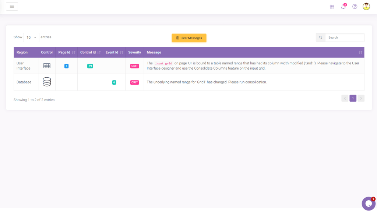This screenshot has width=377, height=212.
Task: Sort by Page Id column
Action: [66, 52]
